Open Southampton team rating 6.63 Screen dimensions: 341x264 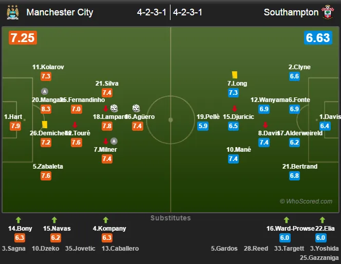(x=318, y=38)
